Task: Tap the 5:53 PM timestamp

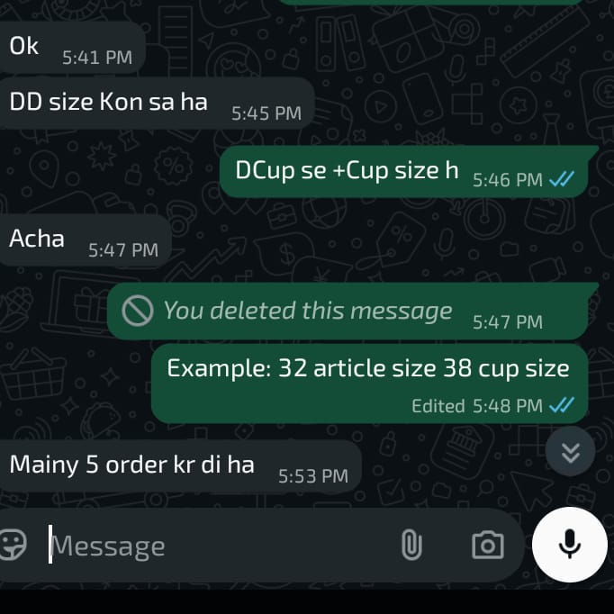Action: 313,476
